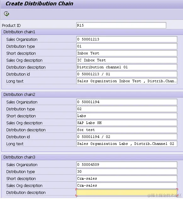
Task: Click field with Distribution channel 01
Action: point(127,67)
